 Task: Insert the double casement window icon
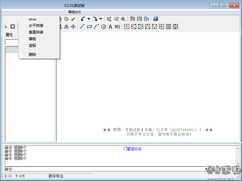[x=175, y=27]
